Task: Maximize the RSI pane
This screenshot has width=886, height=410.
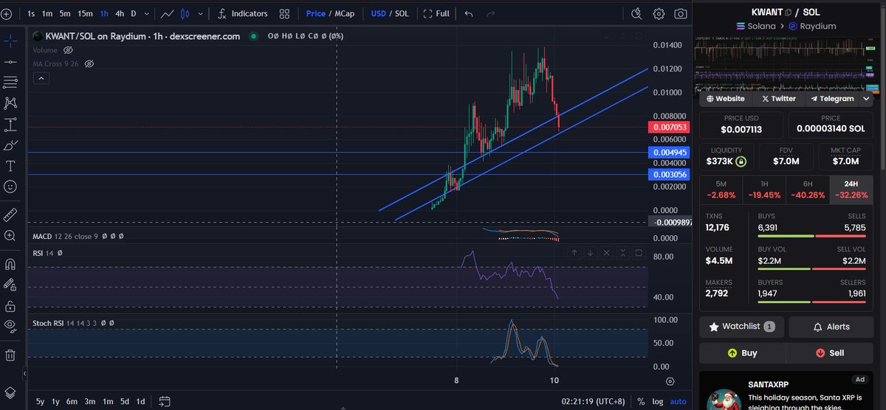Action: [639, 253]
